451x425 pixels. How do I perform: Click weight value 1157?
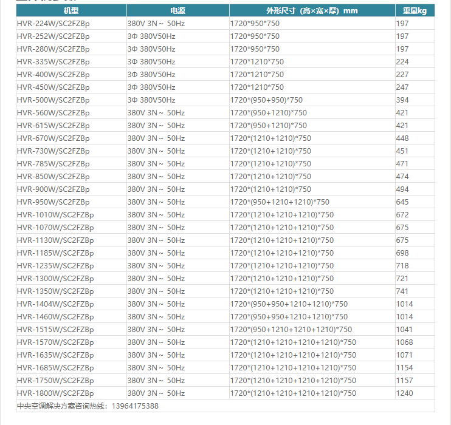tap(404, 380)
